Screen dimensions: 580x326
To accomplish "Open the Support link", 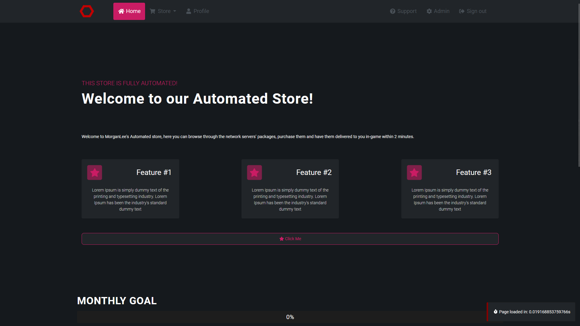I will coord(403,11).
